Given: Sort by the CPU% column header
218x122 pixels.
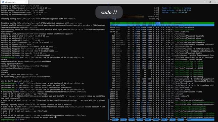Looking at the screenshot, I should (157, 23).
